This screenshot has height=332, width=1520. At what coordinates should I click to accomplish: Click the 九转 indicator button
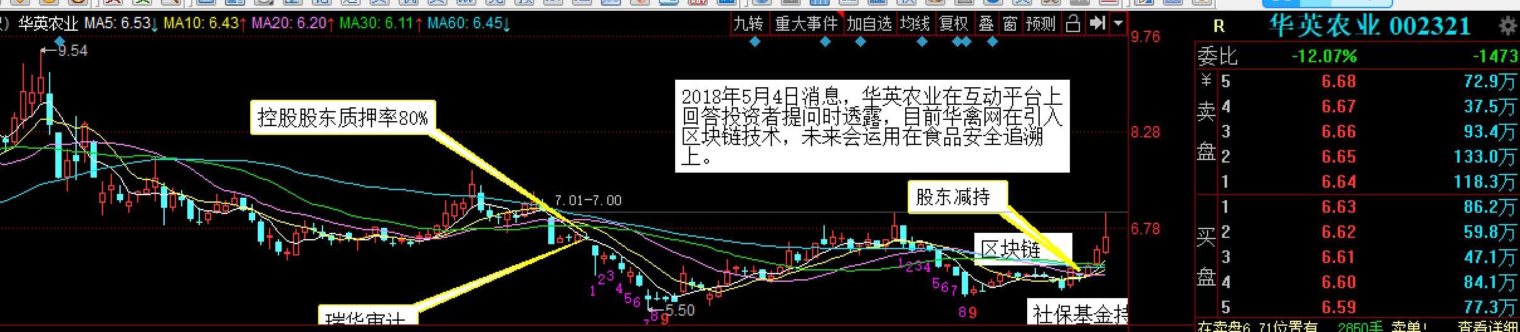point(749,24)
